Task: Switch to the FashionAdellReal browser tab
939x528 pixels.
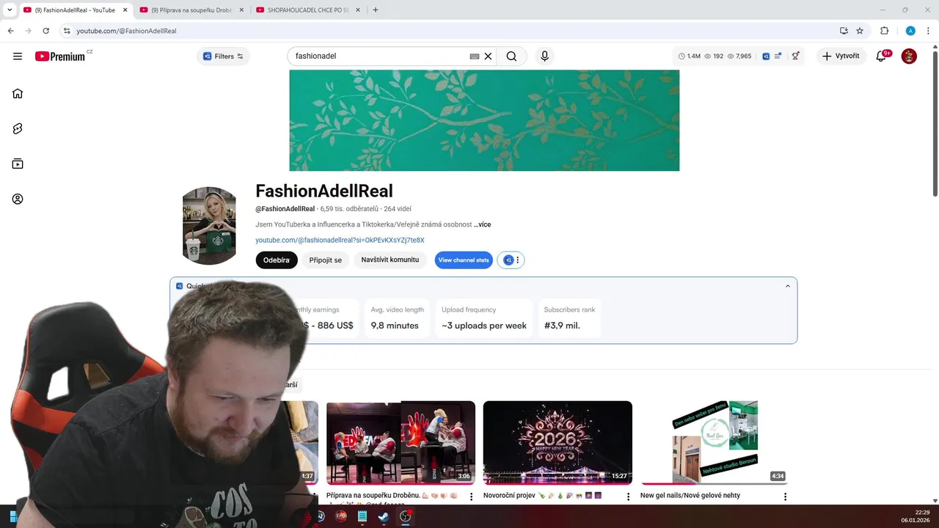Action: [x=75, y=10]
